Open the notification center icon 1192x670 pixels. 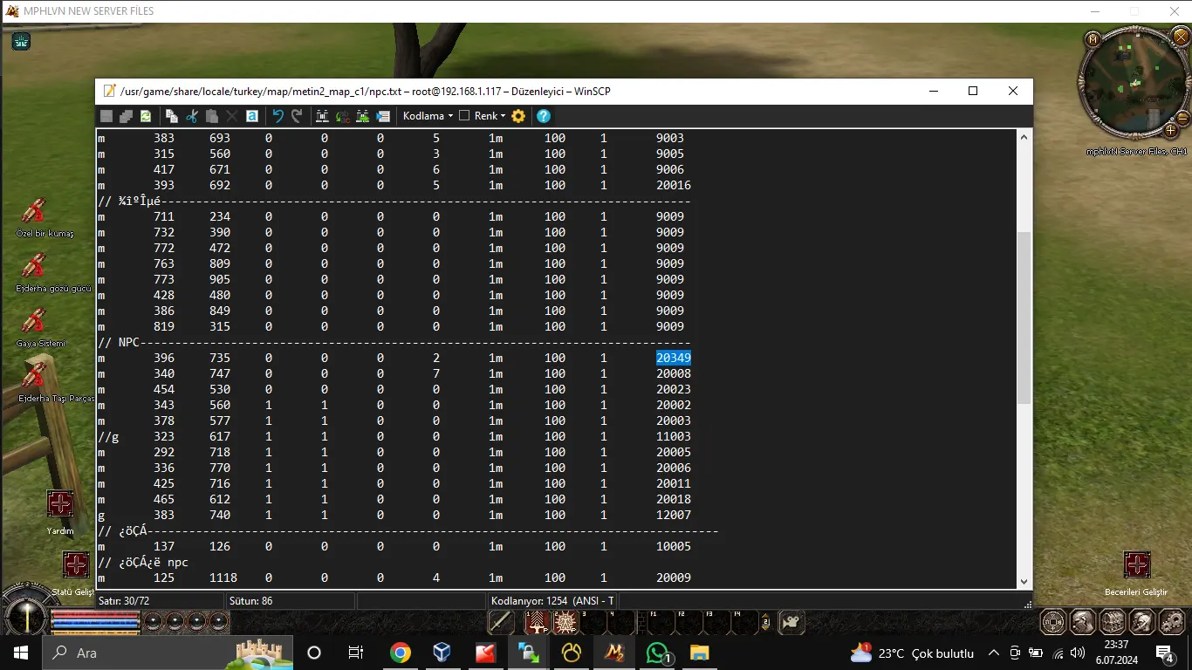click(x=1164, y=653)
